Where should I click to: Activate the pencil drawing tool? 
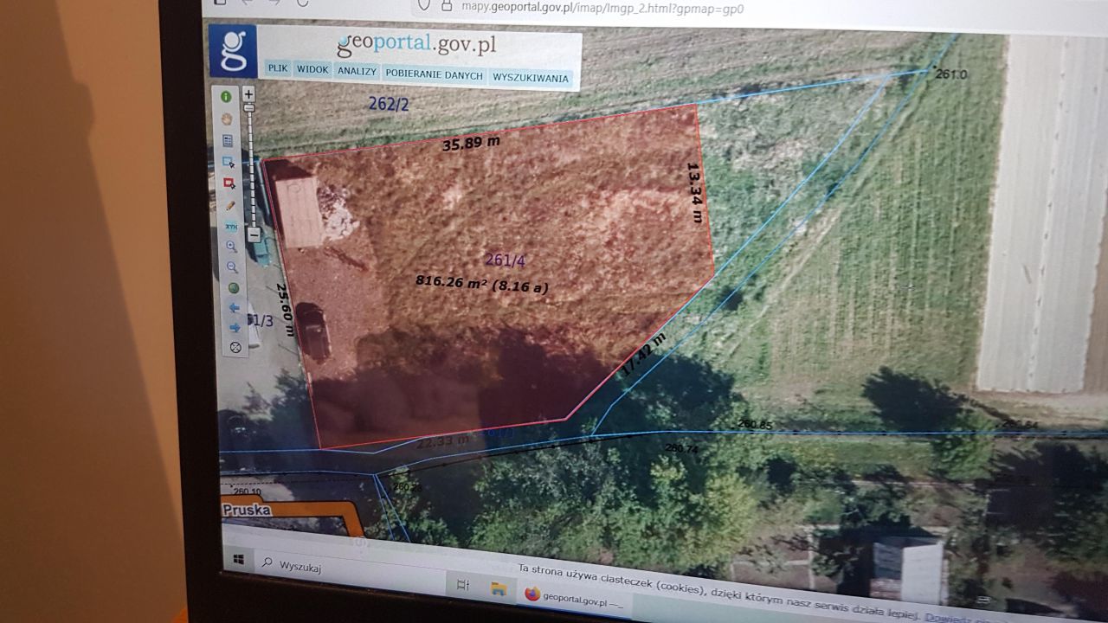(x=230, y=205)
